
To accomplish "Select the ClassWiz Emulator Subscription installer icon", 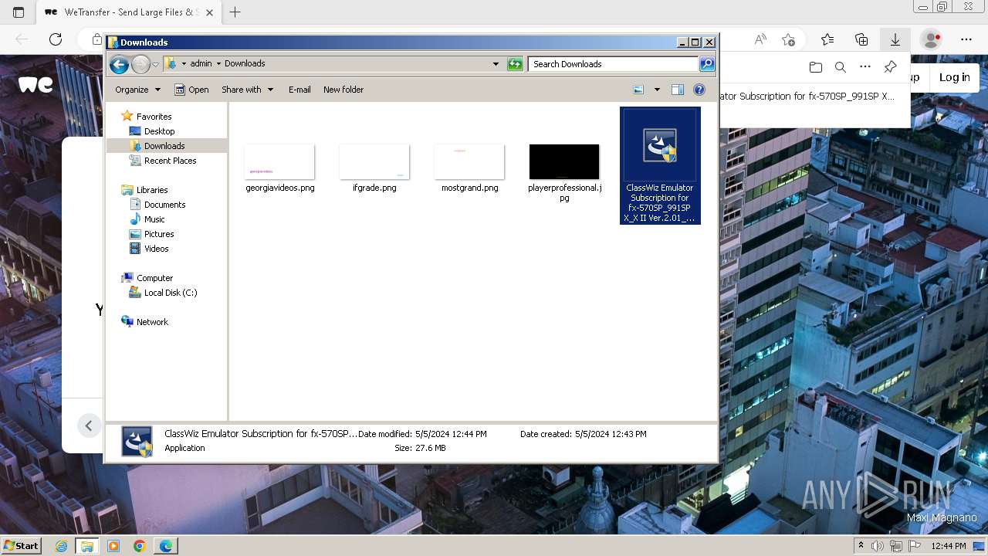I will coord(660,146).
